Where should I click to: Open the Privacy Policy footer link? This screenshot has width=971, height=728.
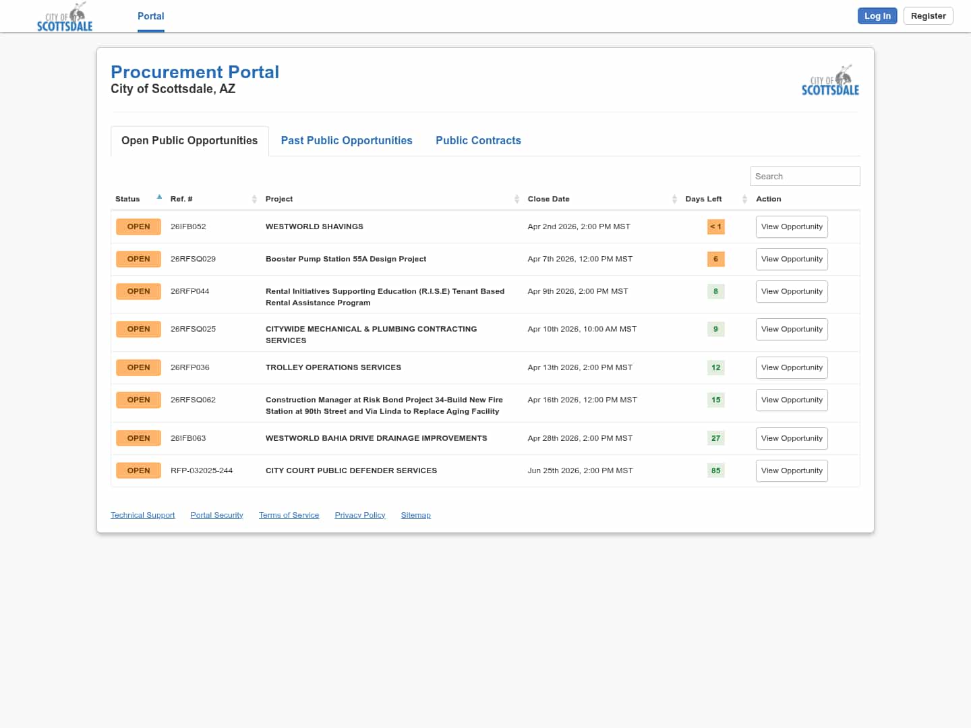coord(359,515)
